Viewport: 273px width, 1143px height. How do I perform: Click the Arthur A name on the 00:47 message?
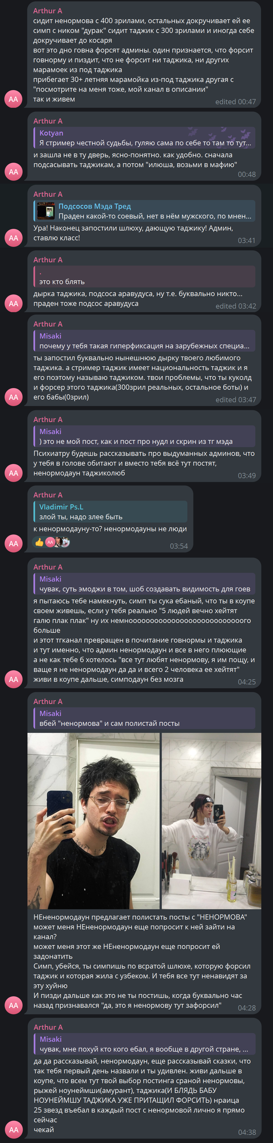47,11
